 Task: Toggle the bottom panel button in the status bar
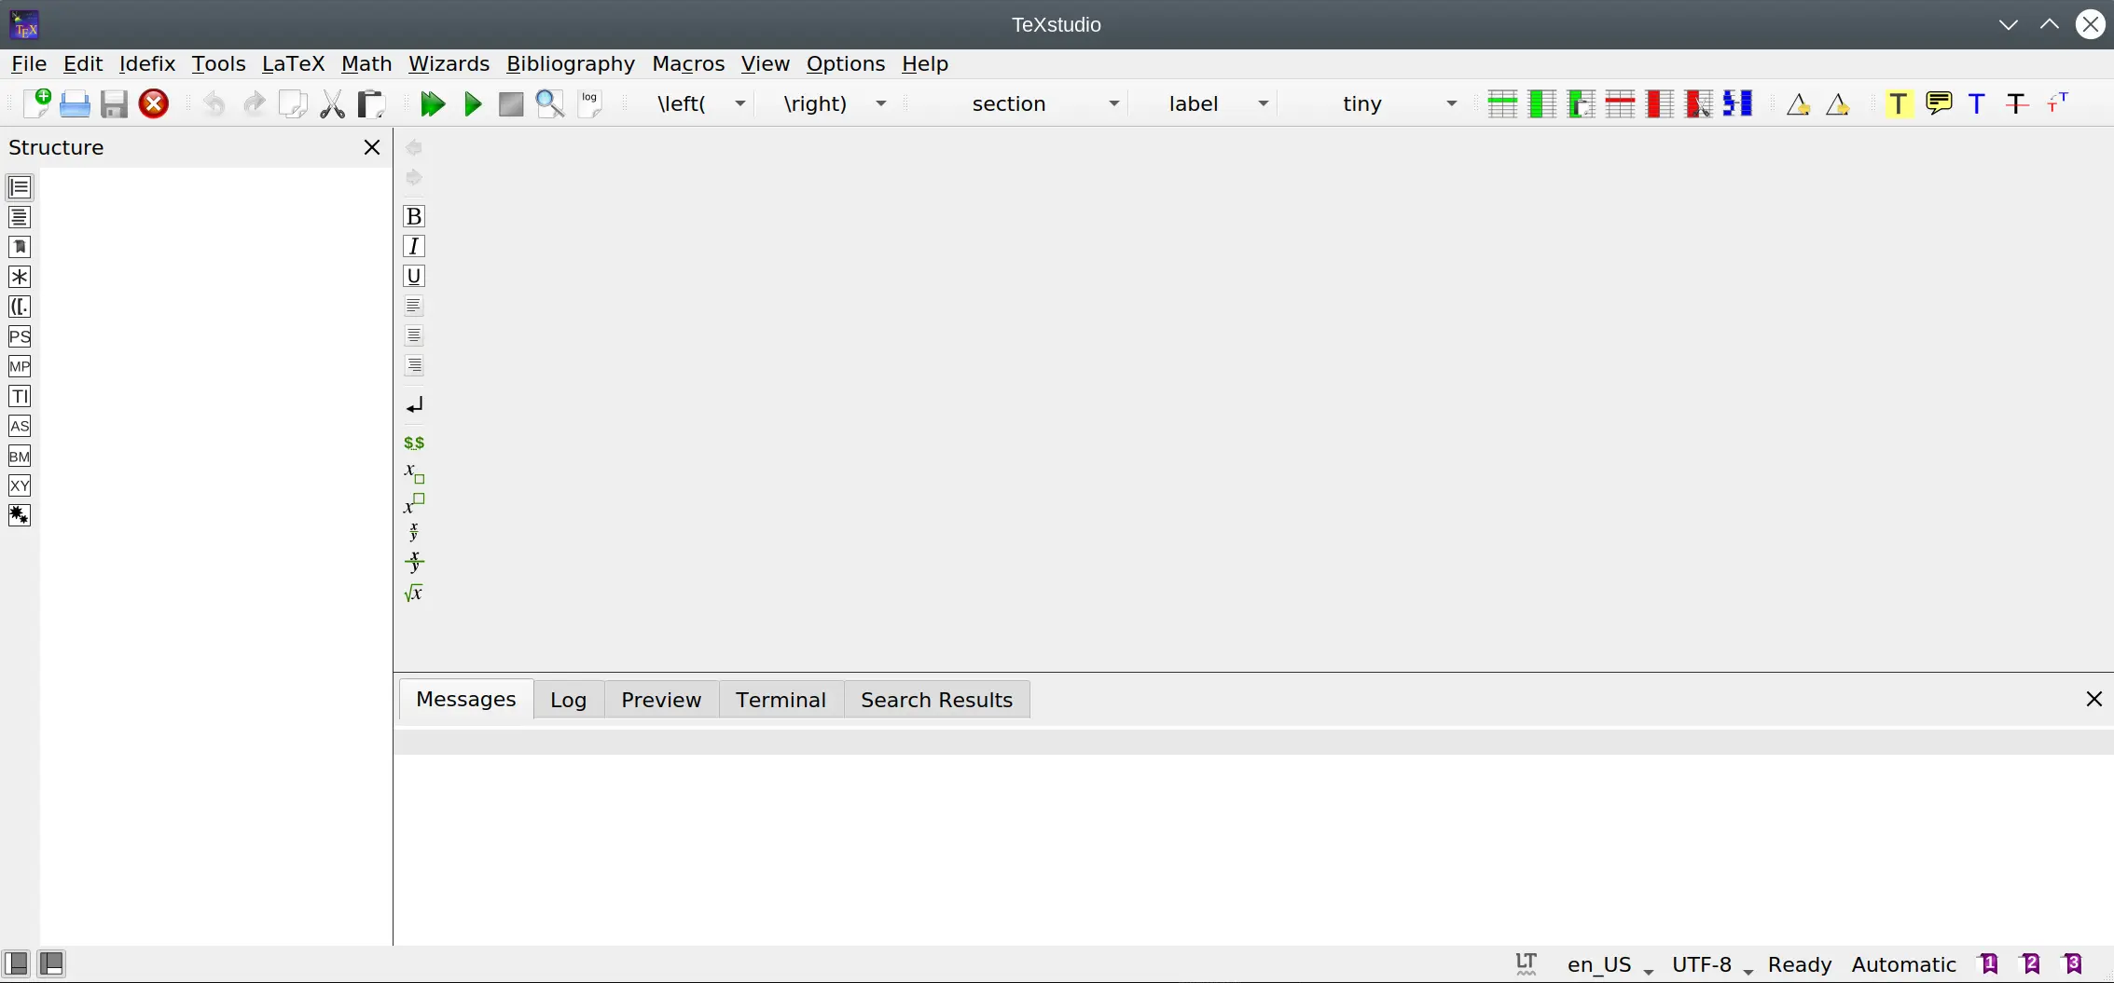click(52, 963)
